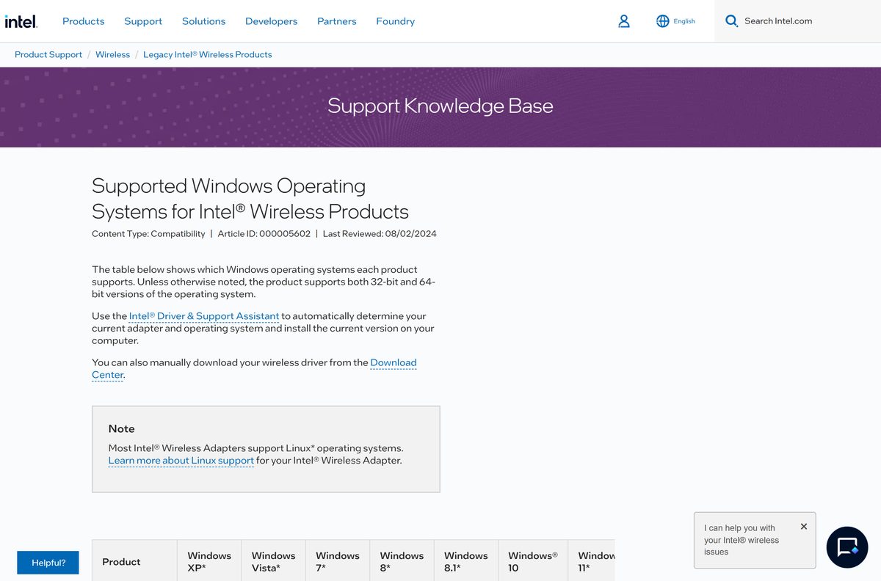Click the search magnifier icon
The image size is (881, 581).
(731, 21)
